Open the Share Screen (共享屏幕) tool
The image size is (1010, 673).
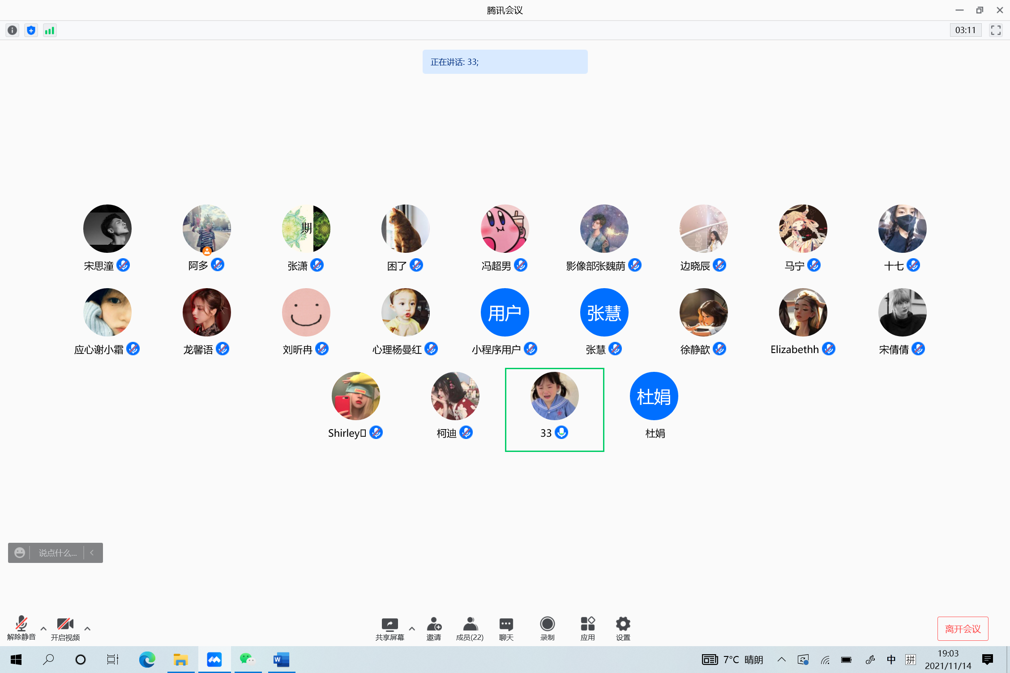tap(389, 628)
